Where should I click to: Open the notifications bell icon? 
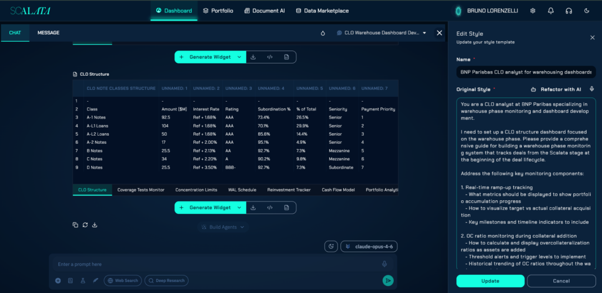pos(551,11)
